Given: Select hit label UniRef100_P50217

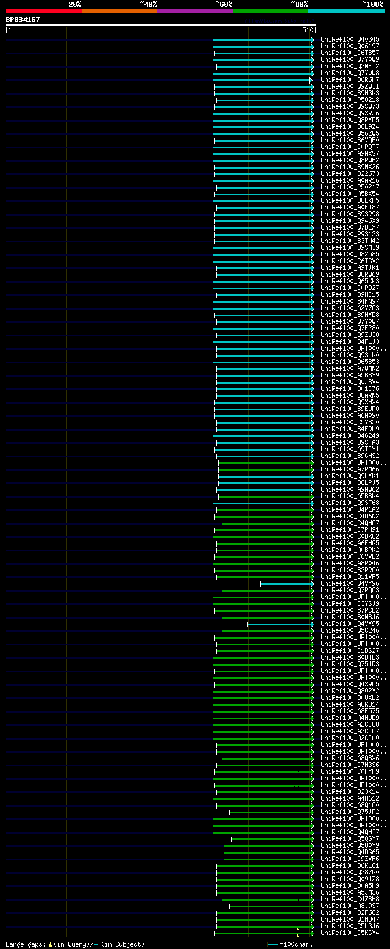Looking at the screenshot, I should click(x=350, y=187).
